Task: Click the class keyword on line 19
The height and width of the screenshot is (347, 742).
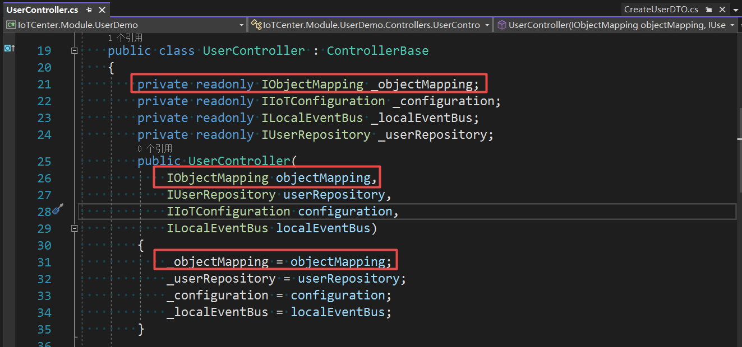Action: tap(177, 51)
